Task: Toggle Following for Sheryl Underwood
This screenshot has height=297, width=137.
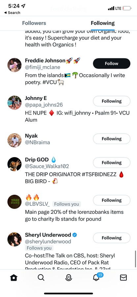Action: click(x=112, y=238)
